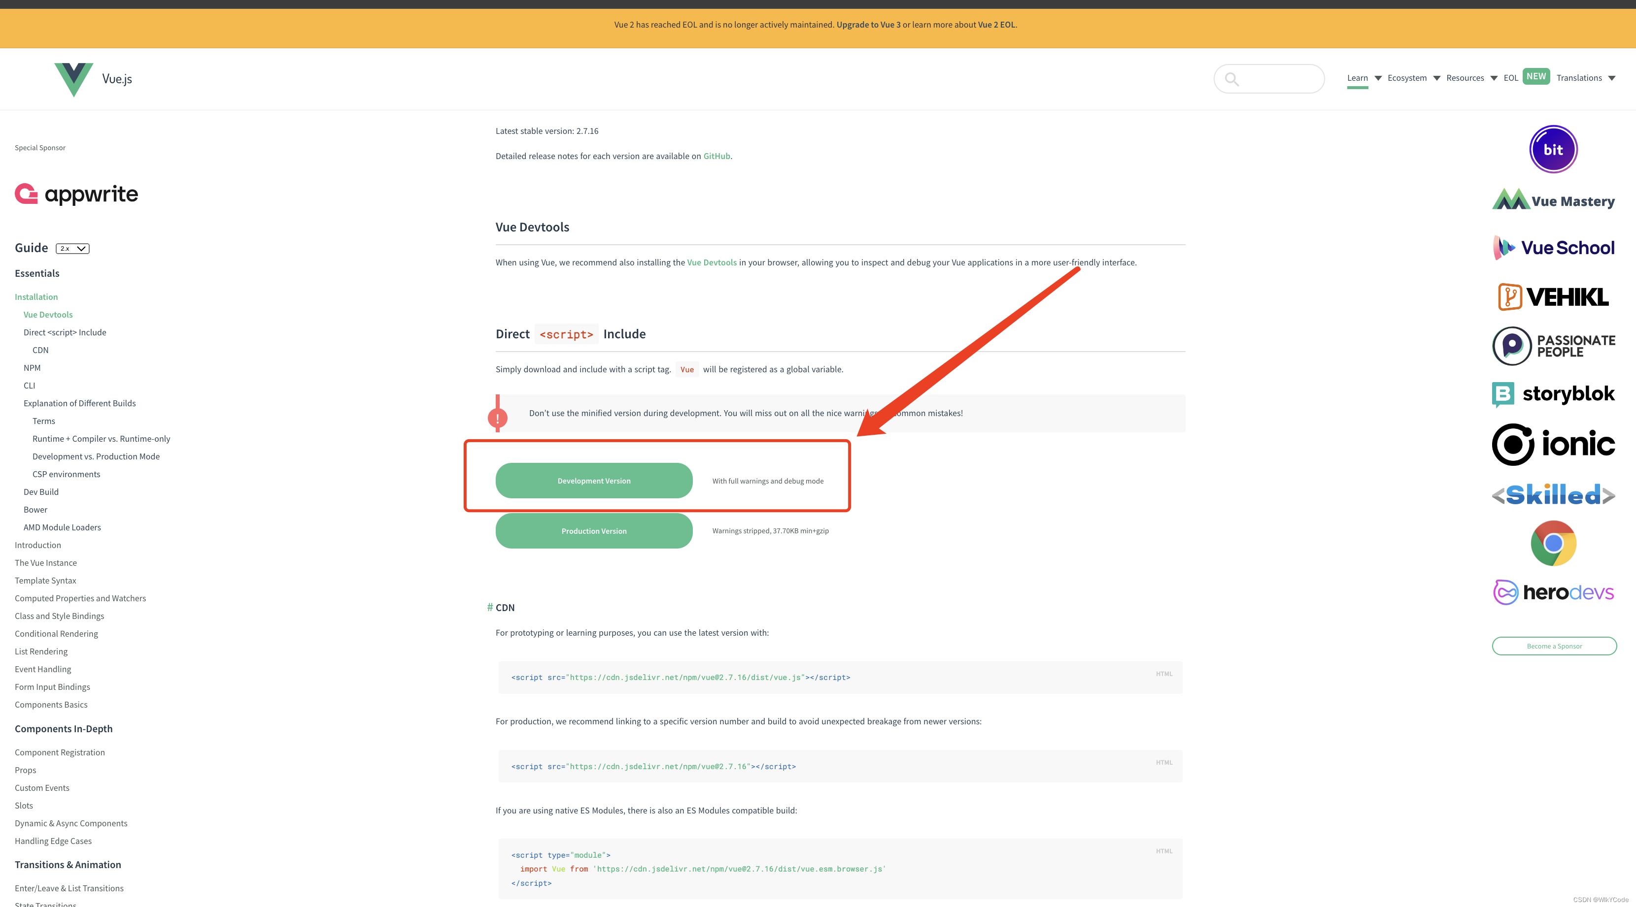Open the Vue 2 EOL banner link

pos(996,25)
